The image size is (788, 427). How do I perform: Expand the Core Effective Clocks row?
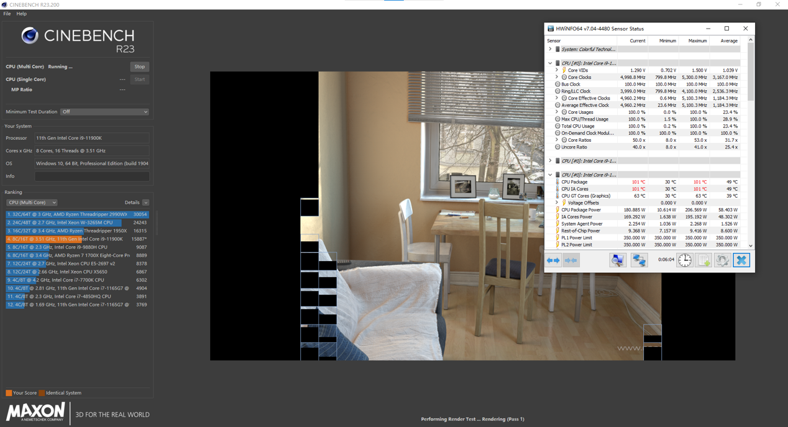[x=557, y=98]
